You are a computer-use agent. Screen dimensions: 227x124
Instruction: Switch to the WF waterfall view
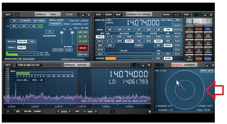[18, 112]
